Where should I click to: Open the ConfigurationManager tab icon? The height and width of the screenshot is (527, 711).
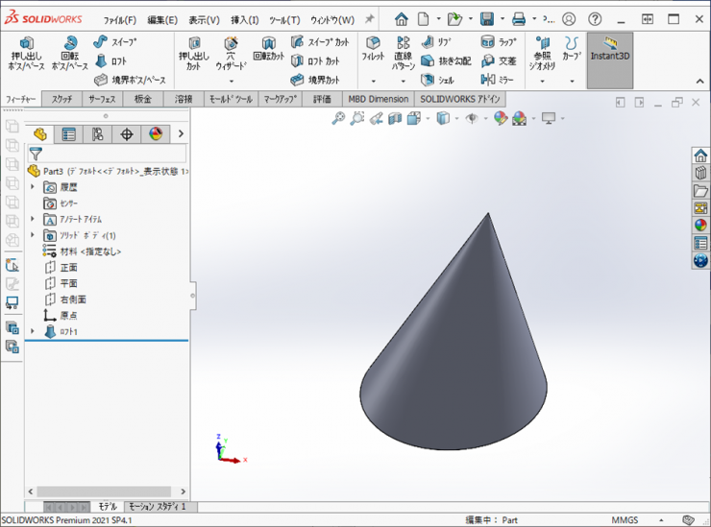[x=97, y=134]
